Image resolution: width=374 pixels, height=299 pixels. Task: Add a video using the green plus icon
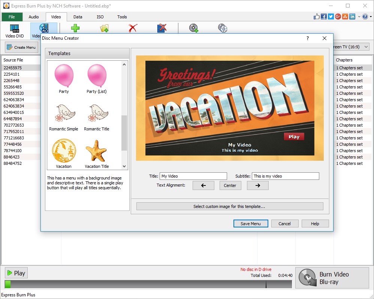tap(75, 28)
